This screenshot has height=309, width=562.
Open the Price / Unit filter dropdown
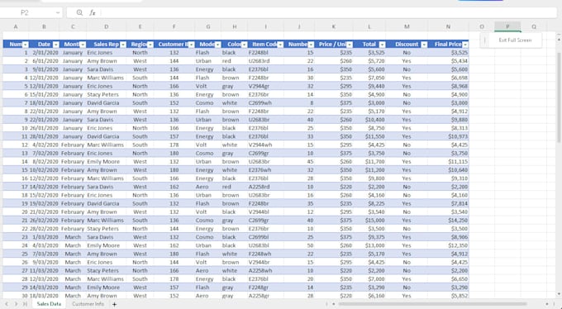[x=350, y=45]
